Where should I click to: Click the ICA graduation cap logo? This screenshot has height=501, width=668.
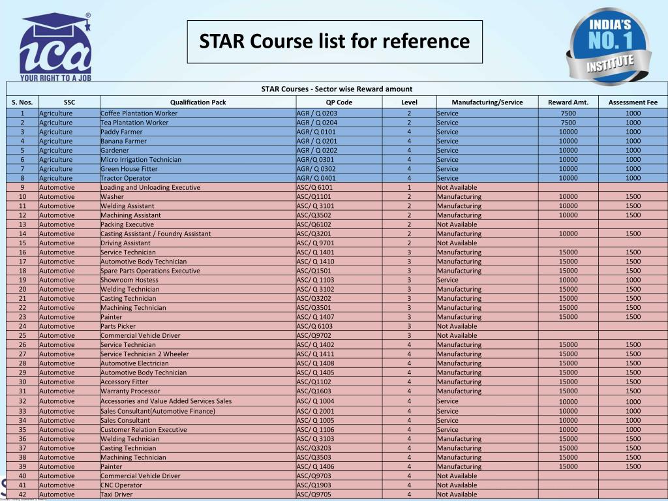(x=55, y=47)
